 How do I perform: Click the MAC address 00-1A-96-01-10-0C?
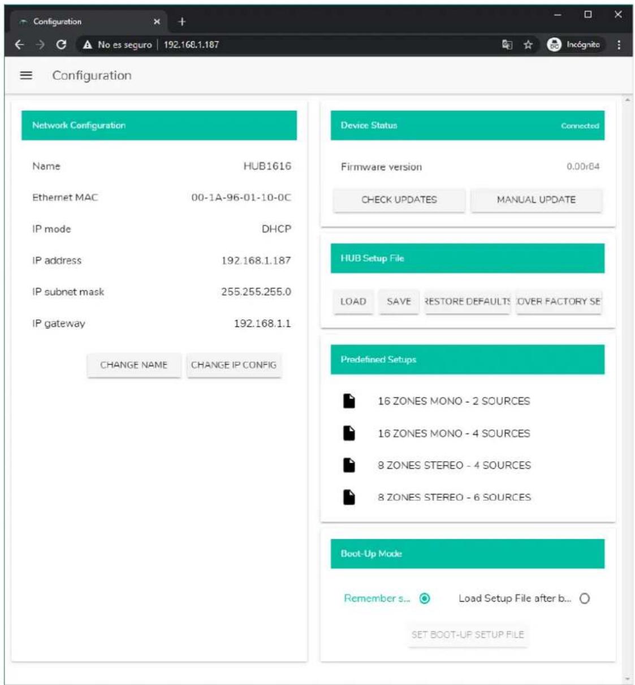click(x=241, y=197)
